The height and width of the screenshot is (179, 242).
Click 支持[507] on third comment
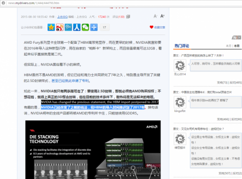tap(225, 173)
